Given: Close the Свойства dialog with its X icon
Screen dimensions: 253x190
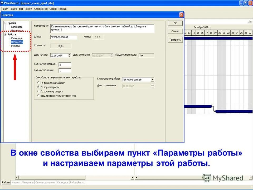Looking at the screenshot, I should point(181,15).
